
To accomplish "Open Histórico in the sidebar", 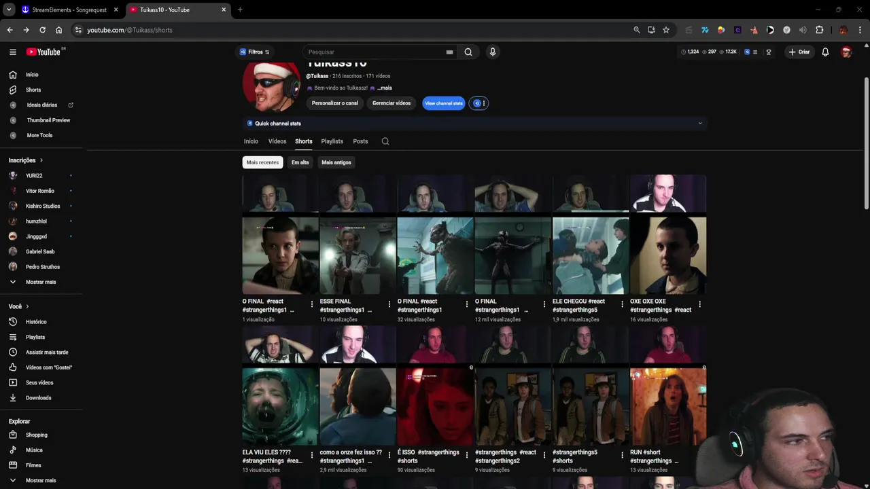I will [36, 322].
